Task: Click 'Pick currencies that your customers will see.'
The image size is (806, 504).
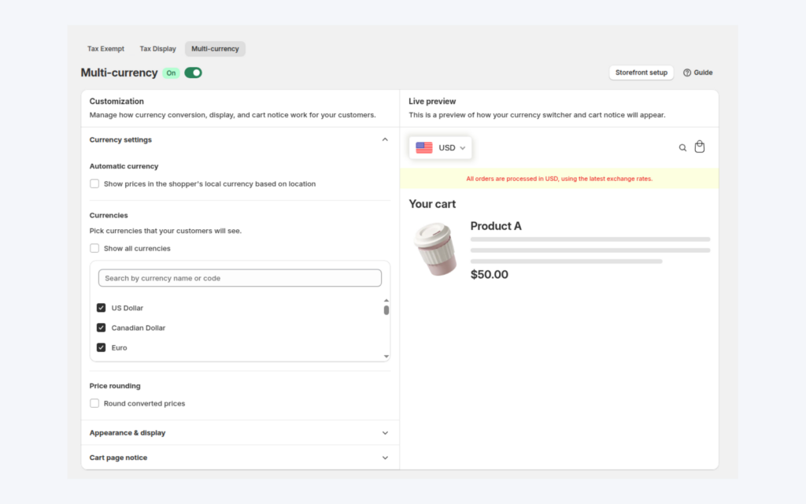Action: [165, 231]
